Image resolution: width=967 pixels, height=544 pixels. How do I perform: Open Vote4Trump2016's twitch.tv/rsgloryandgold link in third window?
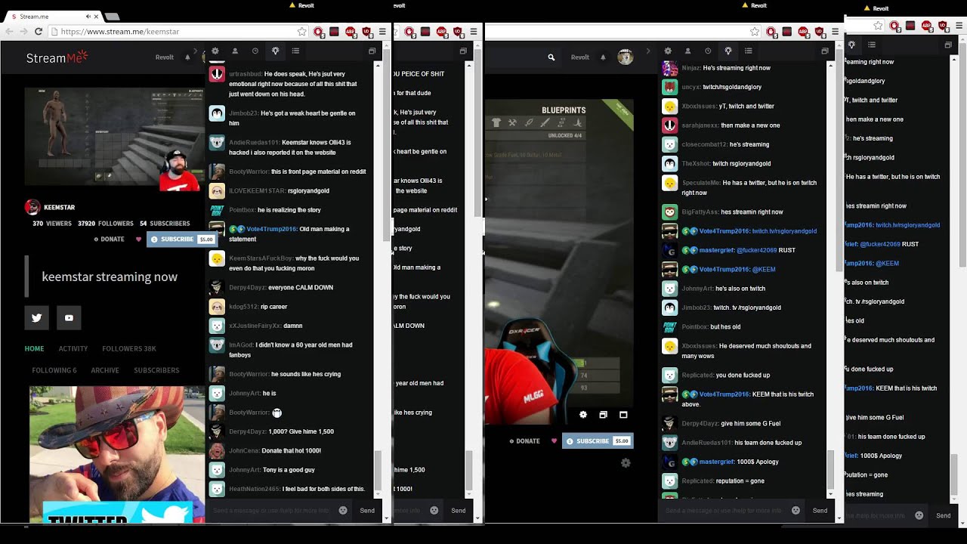(x=784, y=231)
